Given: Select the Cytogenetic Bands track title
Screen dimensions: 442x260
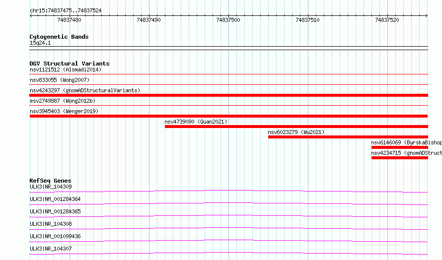Looking at the screenshot, I should pos(59,37).
